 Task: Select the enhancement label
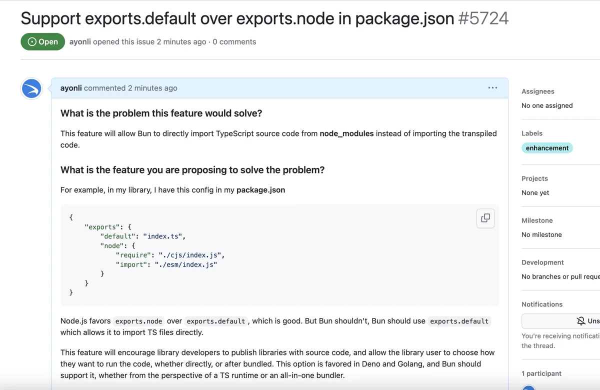coord(547,148)
